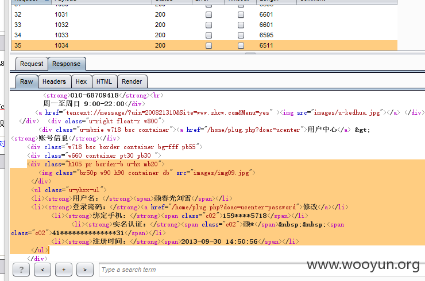Click length value 6595
Image resolution: width=425 pixels, height=281 pixels.
click(x=266, y=35)
